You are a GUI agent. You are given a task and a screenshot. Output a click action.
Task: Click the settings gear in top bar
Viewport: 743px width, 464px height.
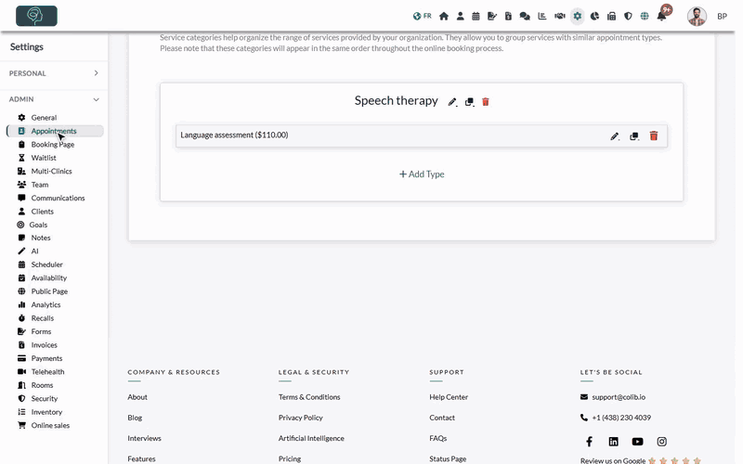tap(577, 16)
